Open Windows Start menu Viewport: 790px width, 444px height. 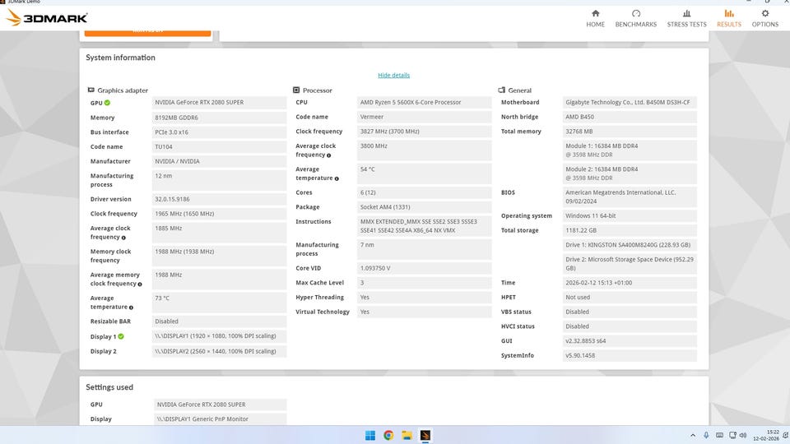coord(370,436)
